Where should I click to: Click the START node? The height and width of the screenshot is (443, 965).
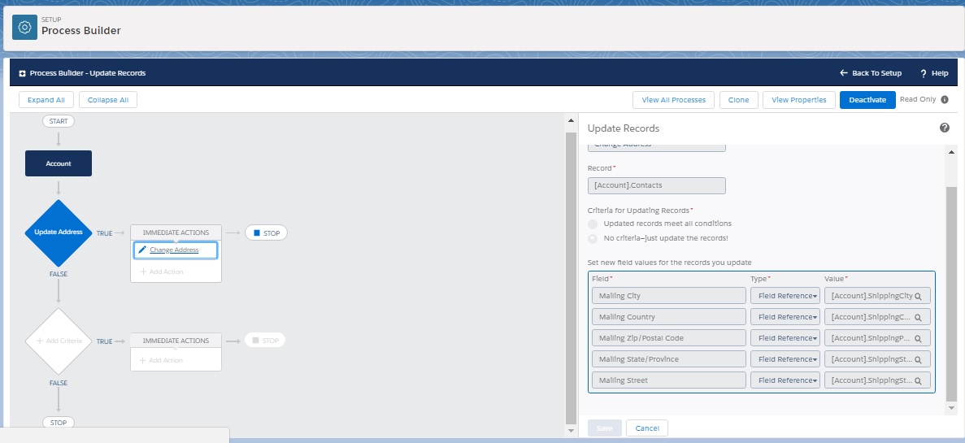(x=59, y=121)
